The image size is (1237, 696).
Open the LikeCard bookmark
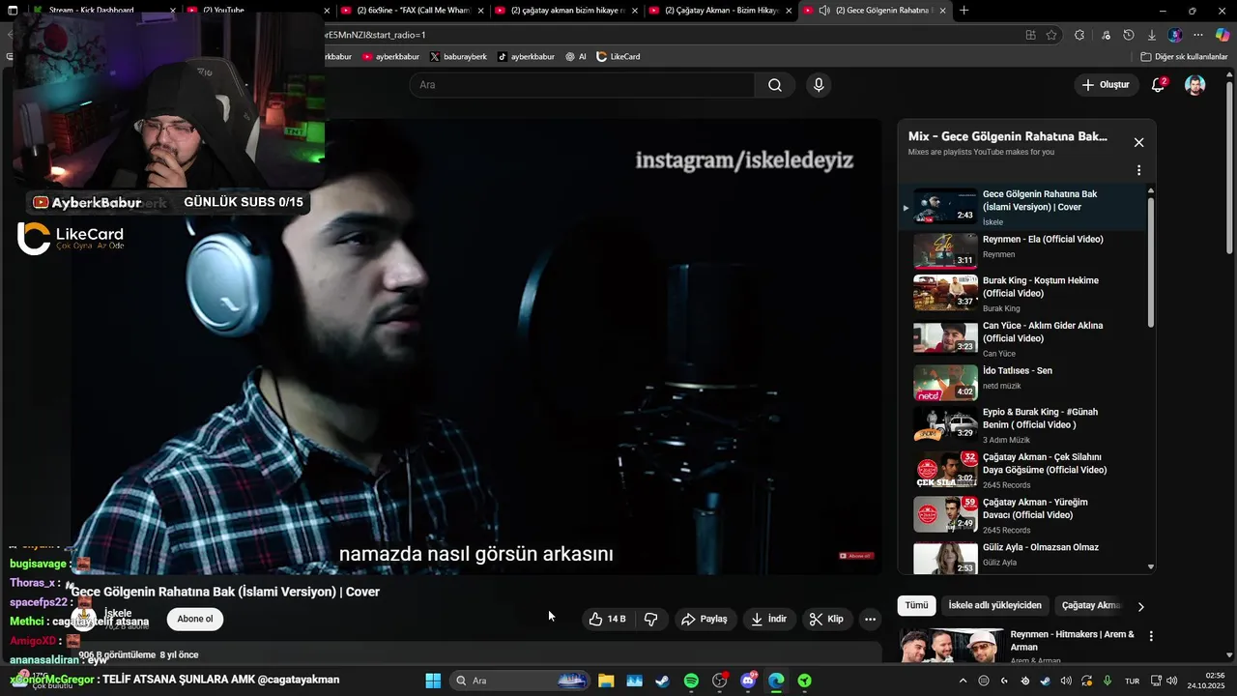tap(618, 57)
